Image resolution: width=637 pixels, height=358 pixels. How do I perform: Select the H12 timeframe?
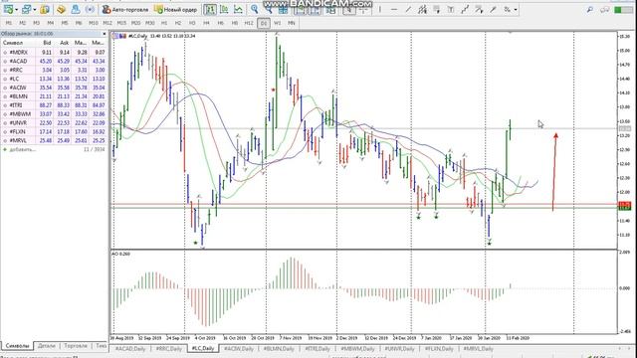pos(249,23)
